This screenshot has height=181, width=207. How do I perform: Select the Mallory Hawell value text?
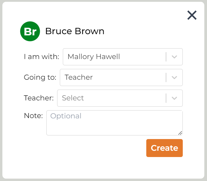[94, 57]
